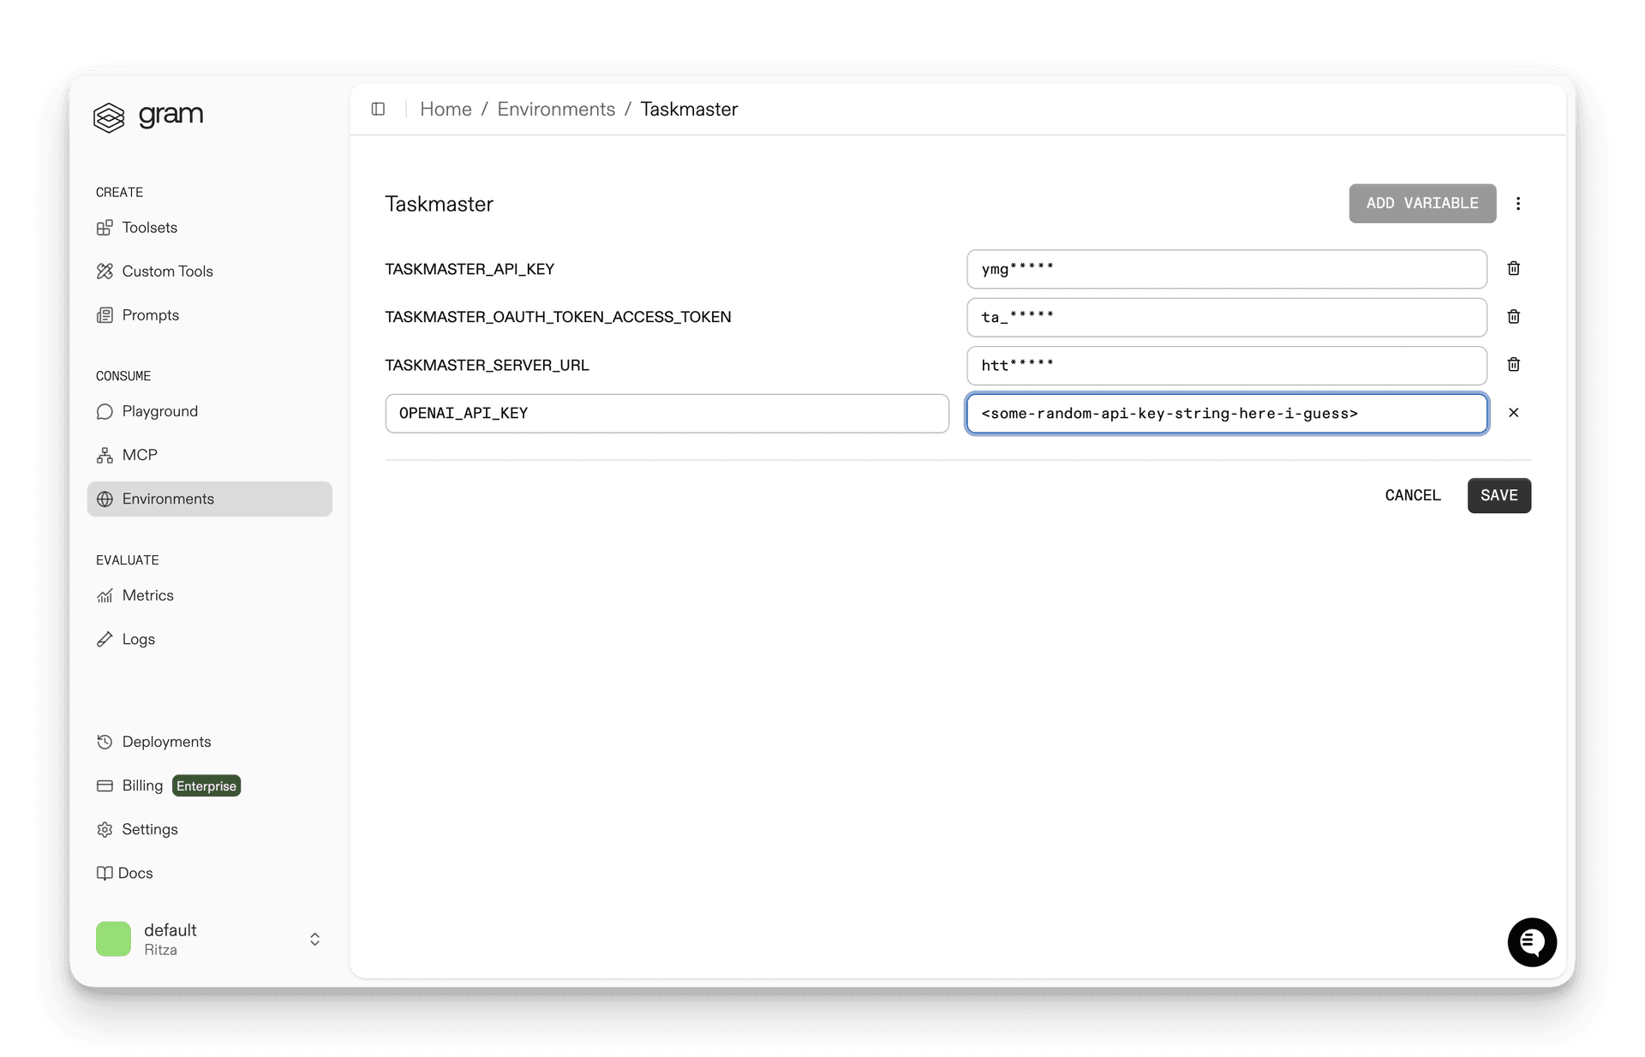The image size is (1645, 1057).
Task: Open Settings from the sidebar
Action: point(105,829)
